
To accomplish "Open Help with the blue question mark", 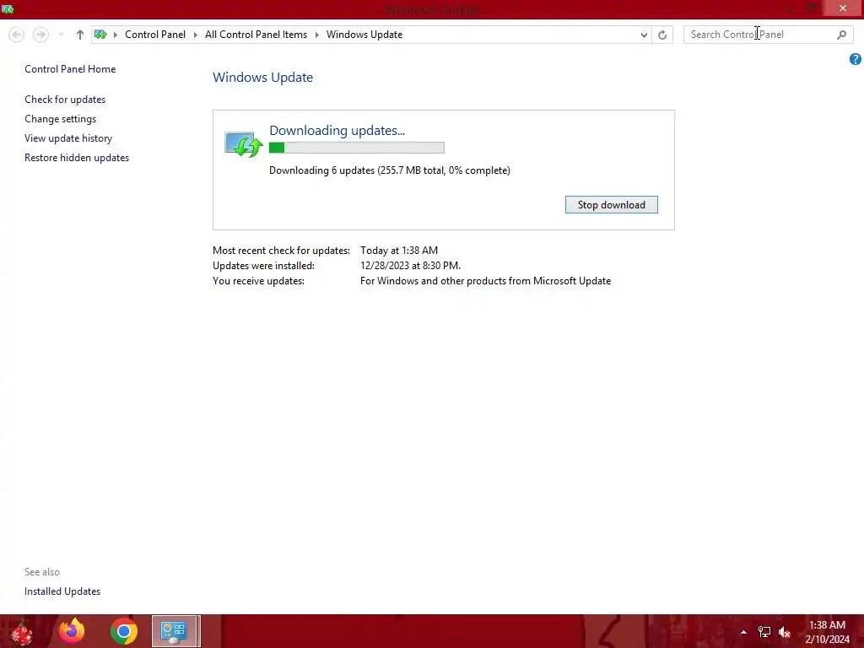I will [856, 59].
